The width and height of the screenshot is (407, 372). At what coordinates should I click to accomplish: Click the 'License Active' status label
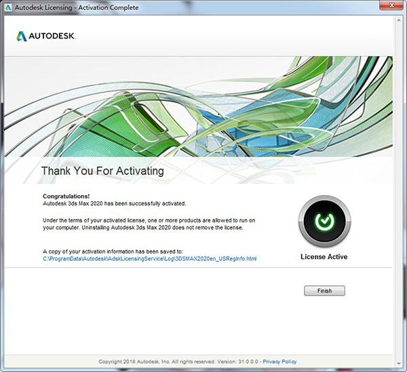pos(324,257)
